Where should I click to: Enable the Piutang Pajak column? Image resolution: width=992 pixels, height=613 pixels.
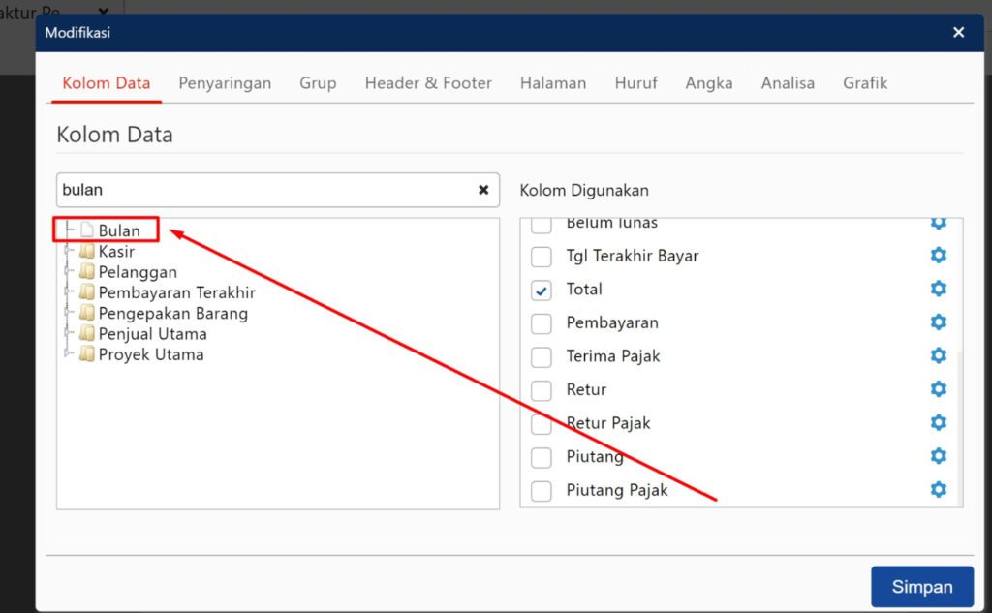point(541,489)
